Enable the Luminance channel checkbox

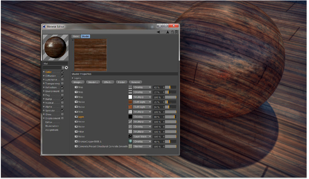pyautogui.click(x=63, y=80)
